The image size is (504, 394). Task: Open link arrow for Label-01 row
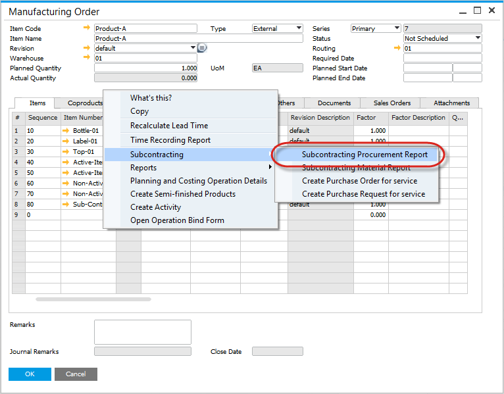pyautogui.click(x=66, y=141)
